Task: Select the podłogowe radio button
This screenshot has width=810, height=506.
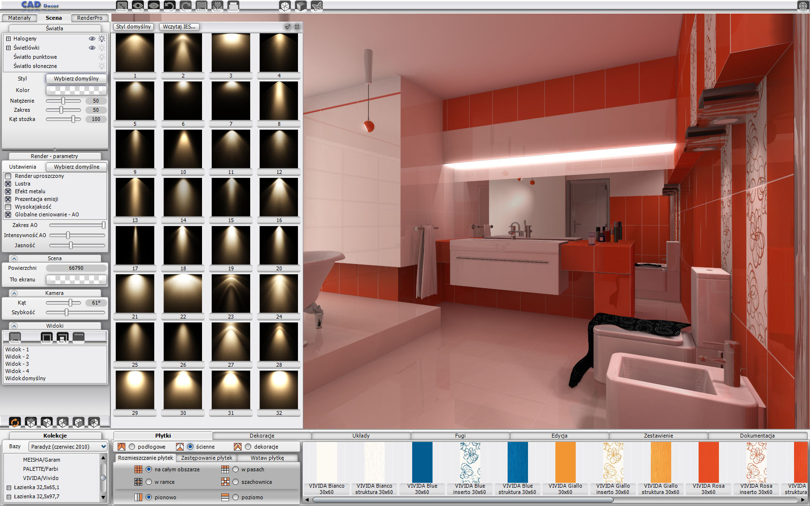Action: click(x=132, y=447)
